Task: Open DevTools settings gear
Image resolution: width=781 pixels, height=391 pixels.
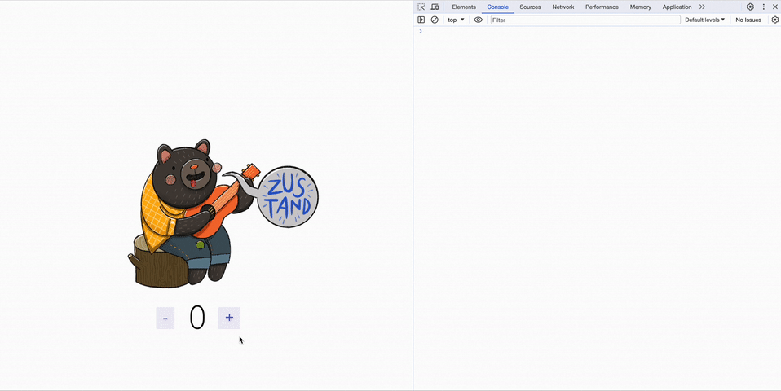Action: pos(750,7)
